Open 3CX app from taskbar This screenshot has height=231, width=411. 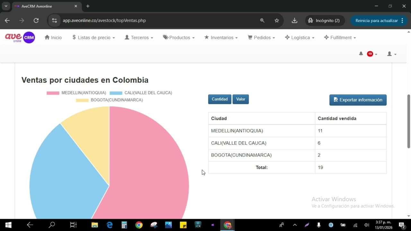tap(198, 225)
